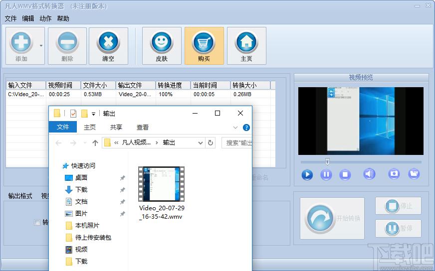Click the Explorer forward arrow
435x271 pixels.
73,143
